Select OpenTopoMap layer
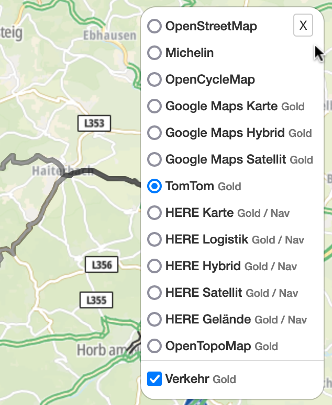The height and width of the screenshot is (405, 332). [154, 346]
